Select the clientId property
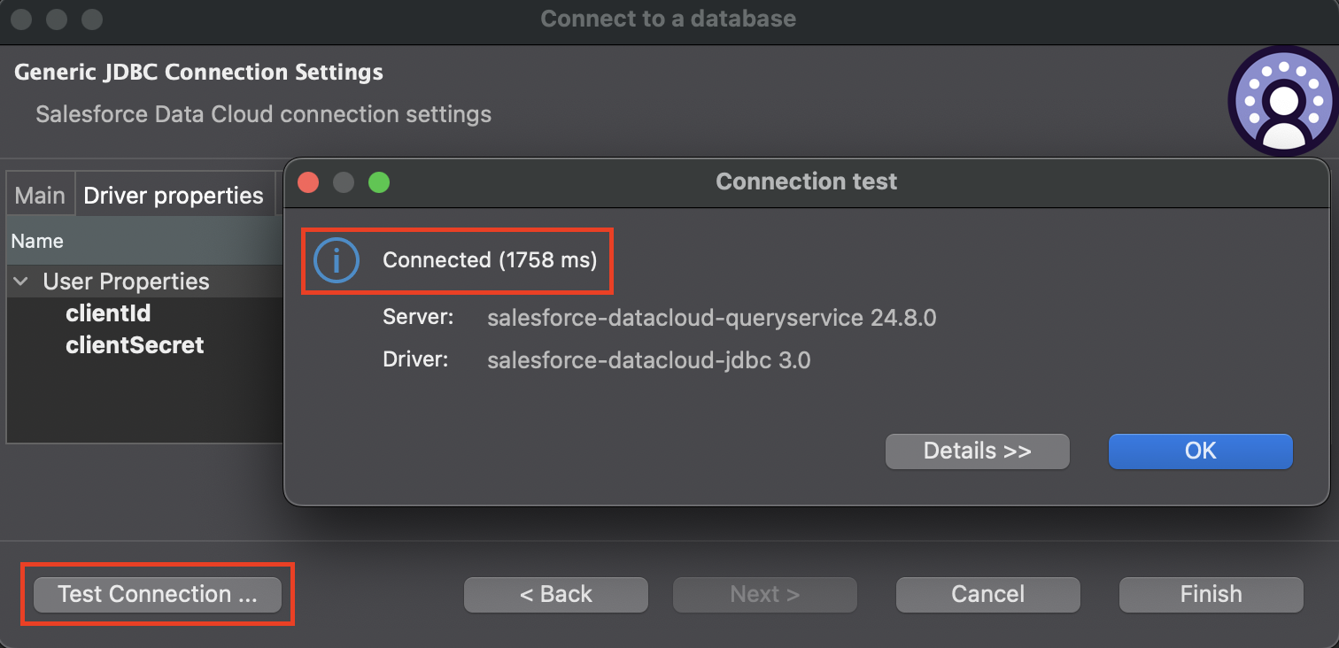Screen dimensions: 1339x648 pos(108,313)
